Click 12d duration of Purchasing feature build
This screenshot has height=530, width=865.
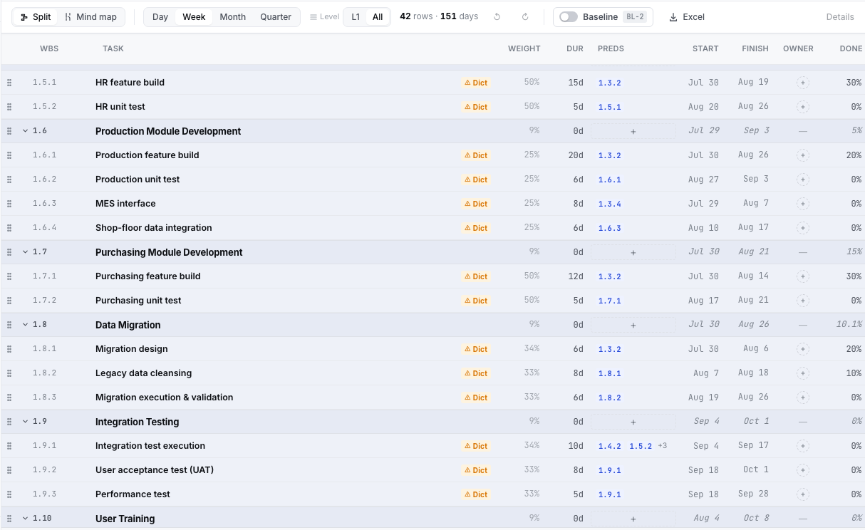click(576, 276)
